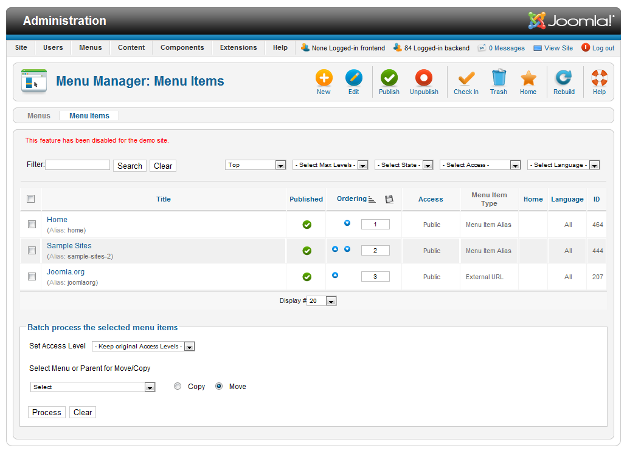Click the Rebuild toolbar icon
This screenshot has width=627, height=451.
click(564, 78)
